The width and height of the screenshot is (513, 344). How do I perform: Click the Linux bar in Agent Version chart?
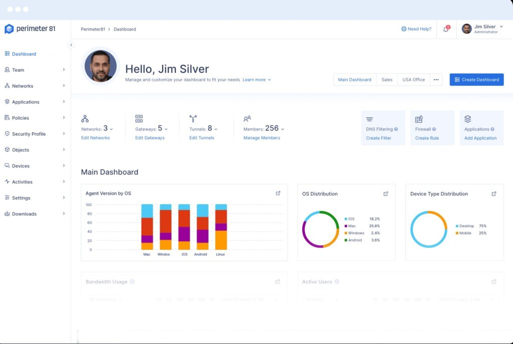tap(221, 227)
